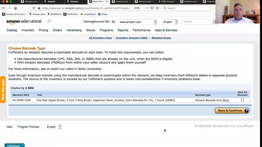
Task: Open the Amazon.com bookmark in the bookmarks bar
Action: [37, 14]
